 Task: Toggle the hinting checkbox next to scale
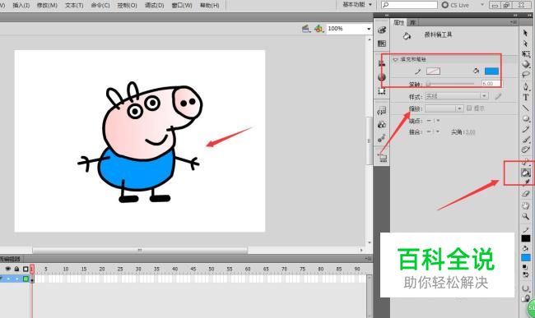(x=469, y=108)
